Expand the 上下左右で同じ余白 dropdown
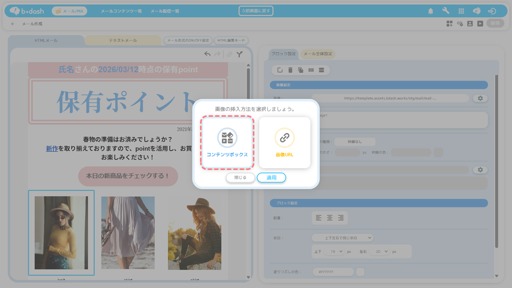Viewport: 512px width, 288px height. coord(342,238)
